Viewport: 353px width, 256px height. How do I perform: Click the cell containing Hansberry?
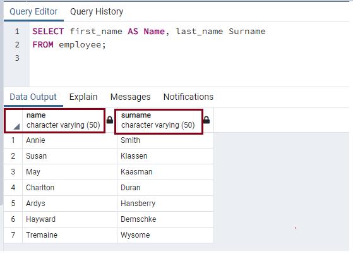coord(165,204)
